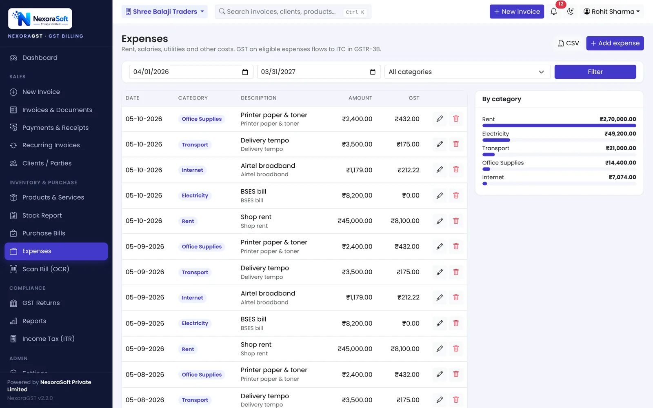Viewport: 653px width, 408px height.
Task: Click the notifications bell icon
Action: click(553, 11)
